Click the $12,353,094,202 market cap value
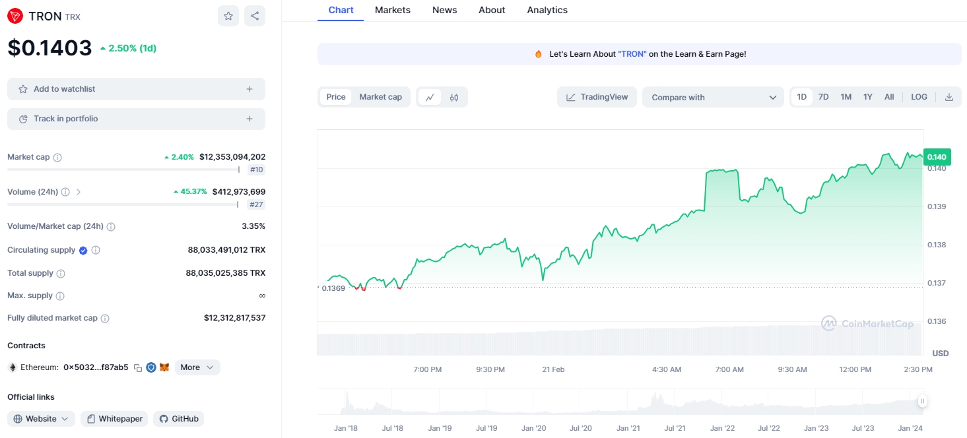This screenshot has height=438, width=967. (x=232, y=157)
